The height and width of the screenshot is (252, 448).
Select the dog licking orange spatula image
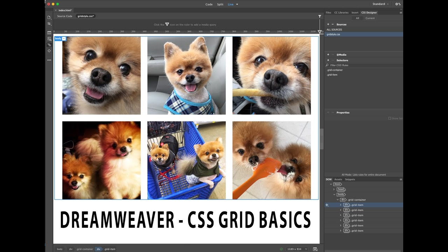[x=272, y=160]
